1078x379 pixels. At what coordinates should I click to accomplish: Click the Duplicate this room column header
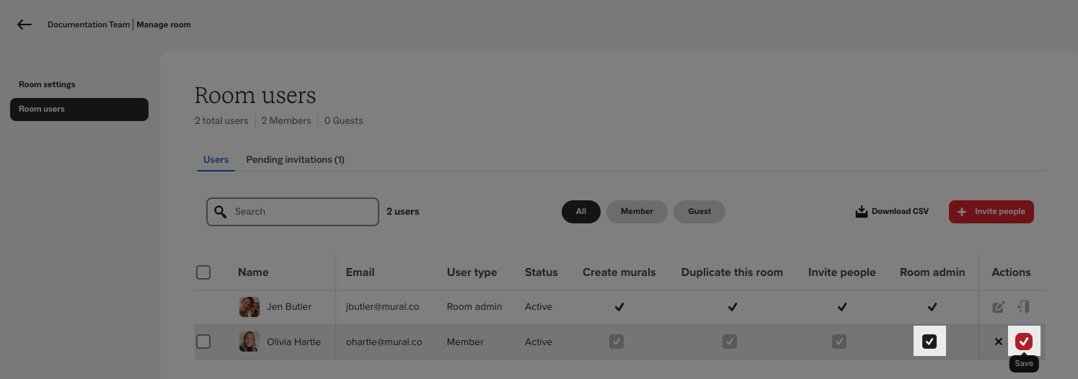tap(732, 272)
